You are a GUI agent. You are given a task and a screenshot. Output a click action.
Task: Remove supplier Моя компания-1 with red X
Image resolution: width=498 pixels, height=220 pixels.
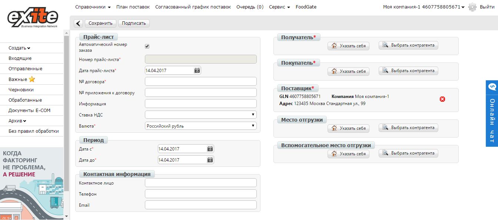pyautogui.click(x=442, y=99)
